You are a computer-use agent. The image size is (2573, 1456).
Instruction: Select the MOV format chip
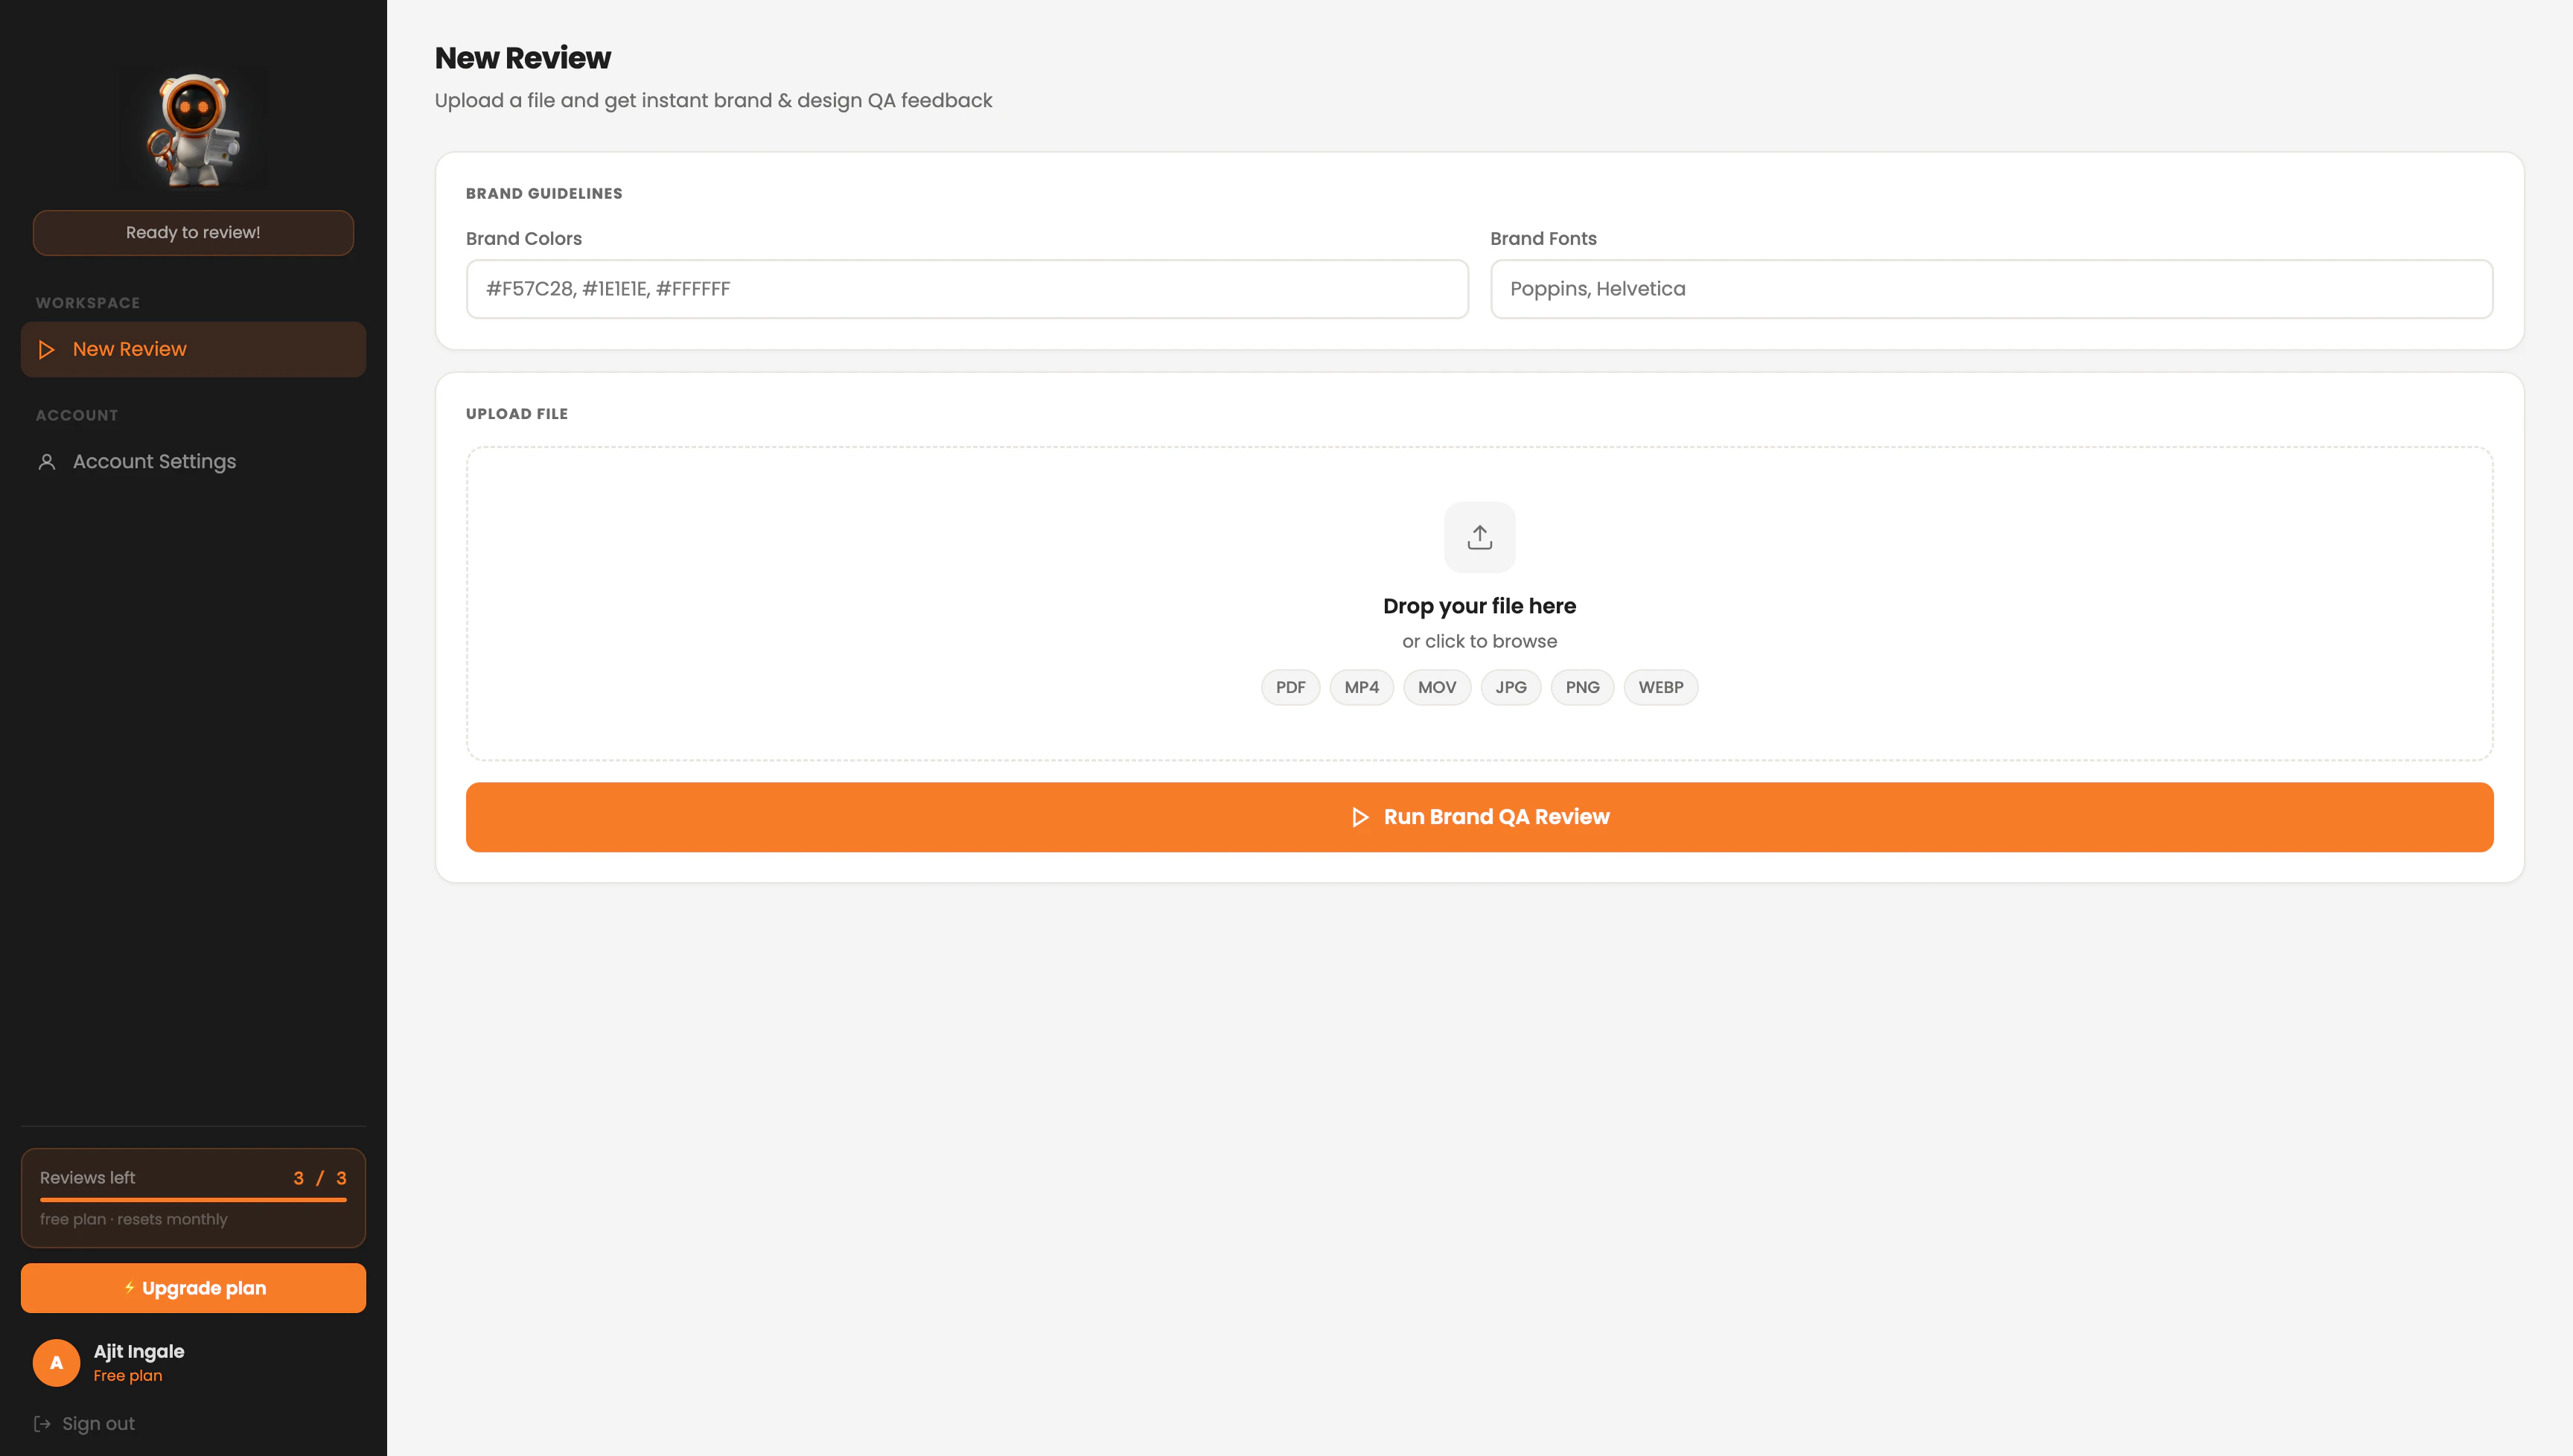(1437, 687)
